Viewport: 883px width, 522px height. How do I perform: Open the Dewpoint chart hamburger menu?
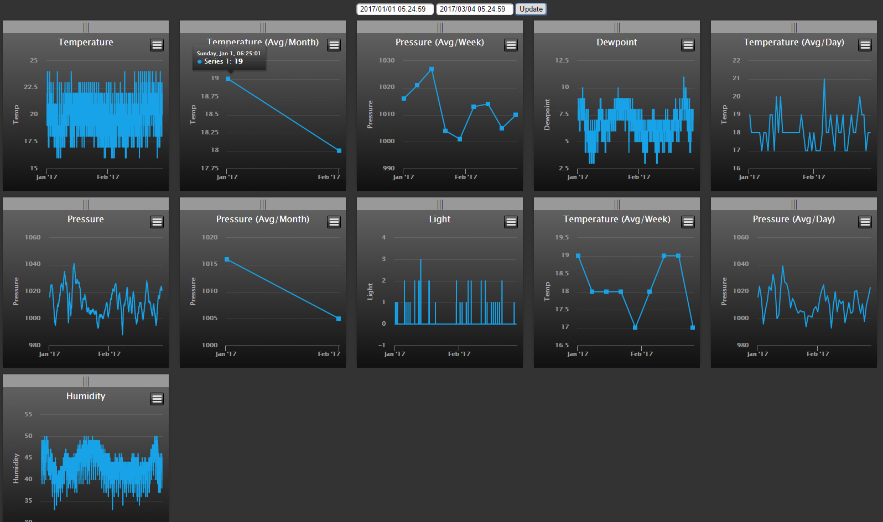pos(688,45)
